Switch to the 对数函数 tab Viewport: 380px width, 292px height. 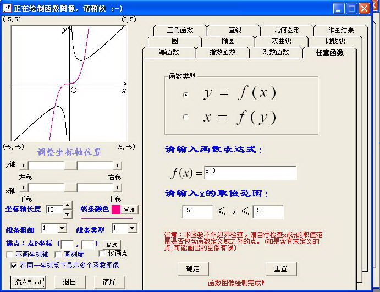pyautogui.click(x=276, y=52)
